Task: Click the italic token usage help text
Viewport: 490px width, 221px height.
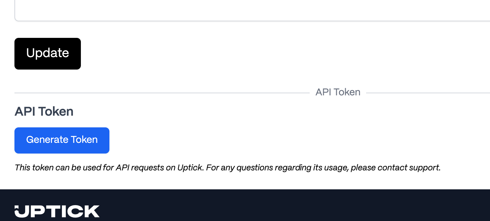Action: click(227, 168)
